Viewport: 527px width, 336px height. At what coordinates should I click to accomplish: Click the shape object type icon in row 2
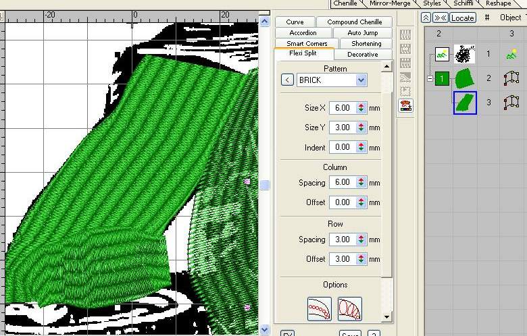[x=511, y=78]
